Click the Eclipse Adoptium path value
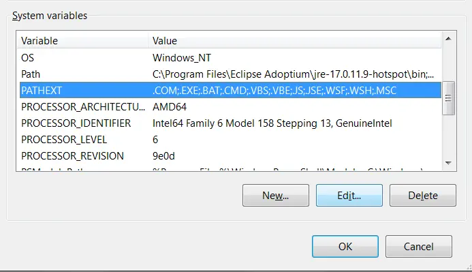 [x=293, y=74]
